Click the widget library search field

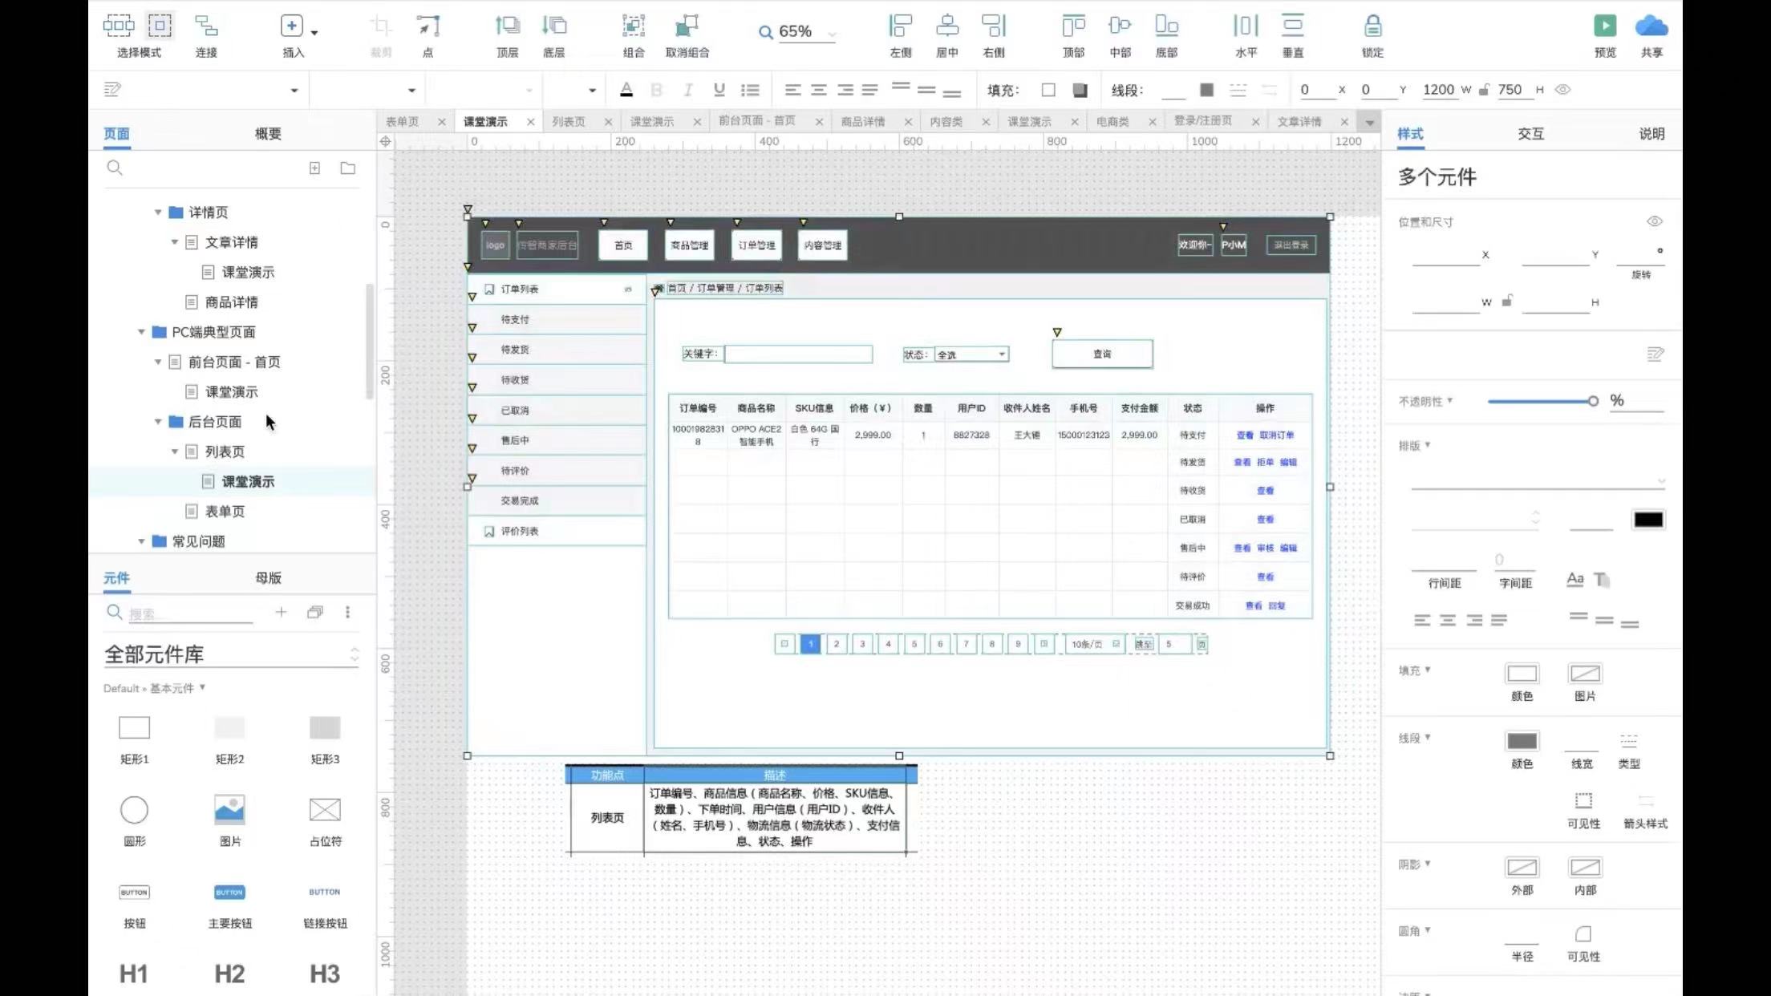[190, 613]
